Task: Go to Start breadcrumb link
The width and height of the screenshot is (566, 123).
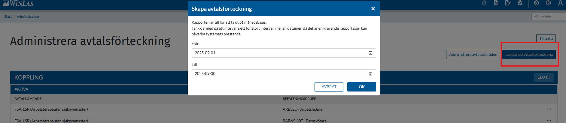Action: tap(8, 16)
